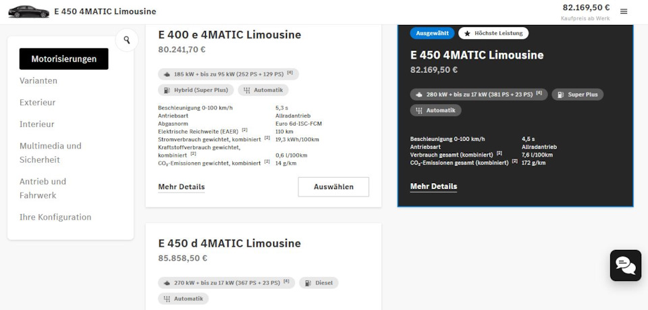Image resolution: width=648 pixels, height=310 pixels.
Task: Click the star icon in Höchste Leistung badge
Action: [467, 34]
